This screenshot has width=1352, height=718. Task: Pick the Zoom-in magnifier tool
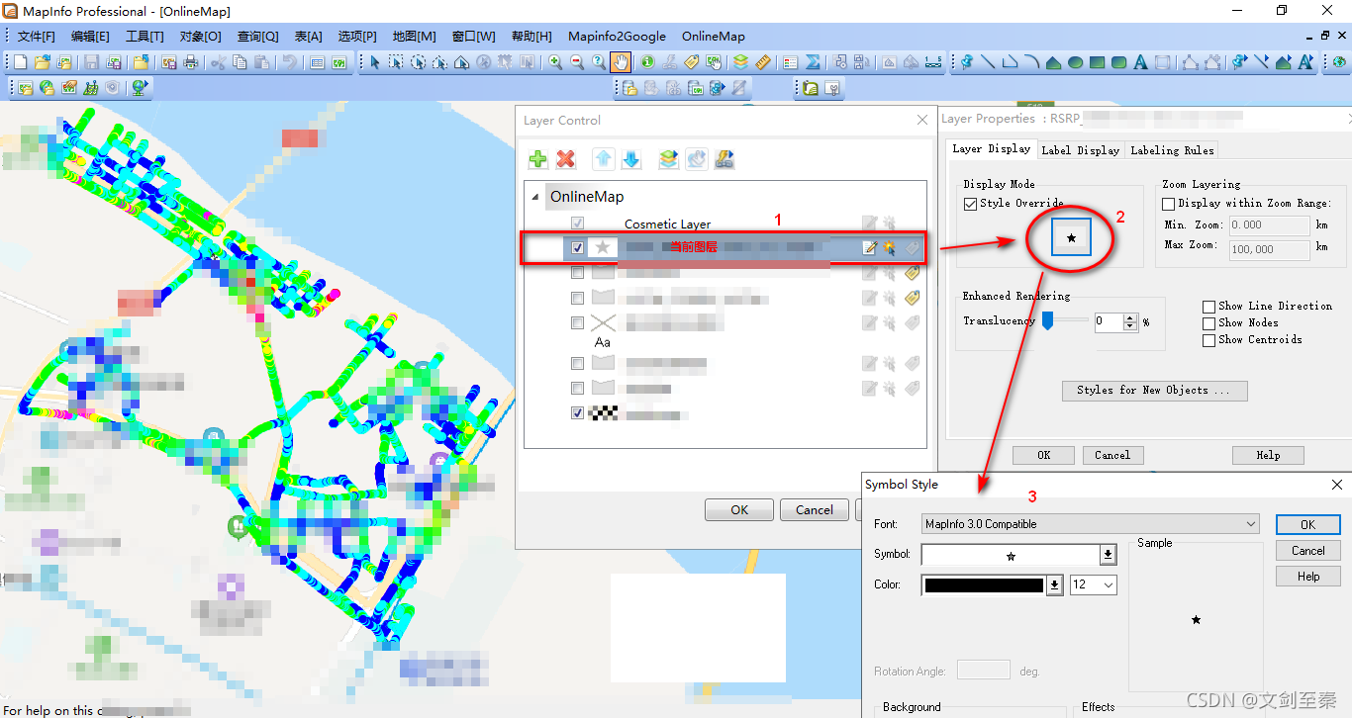click(555, 62)
